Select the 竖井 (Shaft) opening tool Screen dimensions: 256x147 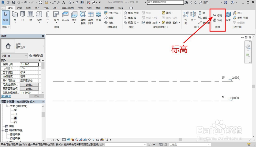(193, 16)
